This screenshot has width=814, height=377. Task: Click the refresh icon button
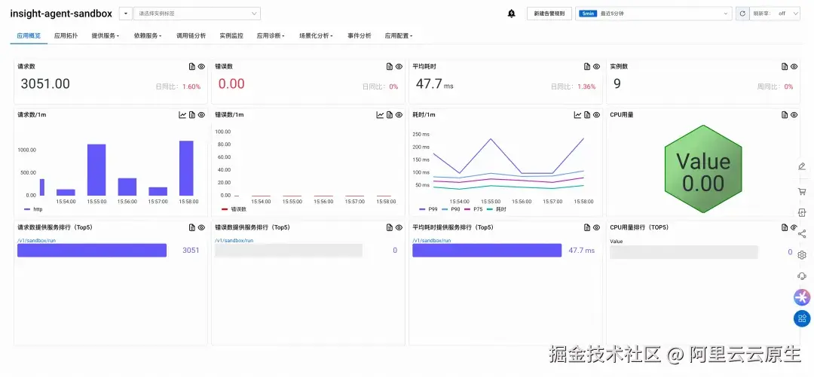[x=742, y=14]
